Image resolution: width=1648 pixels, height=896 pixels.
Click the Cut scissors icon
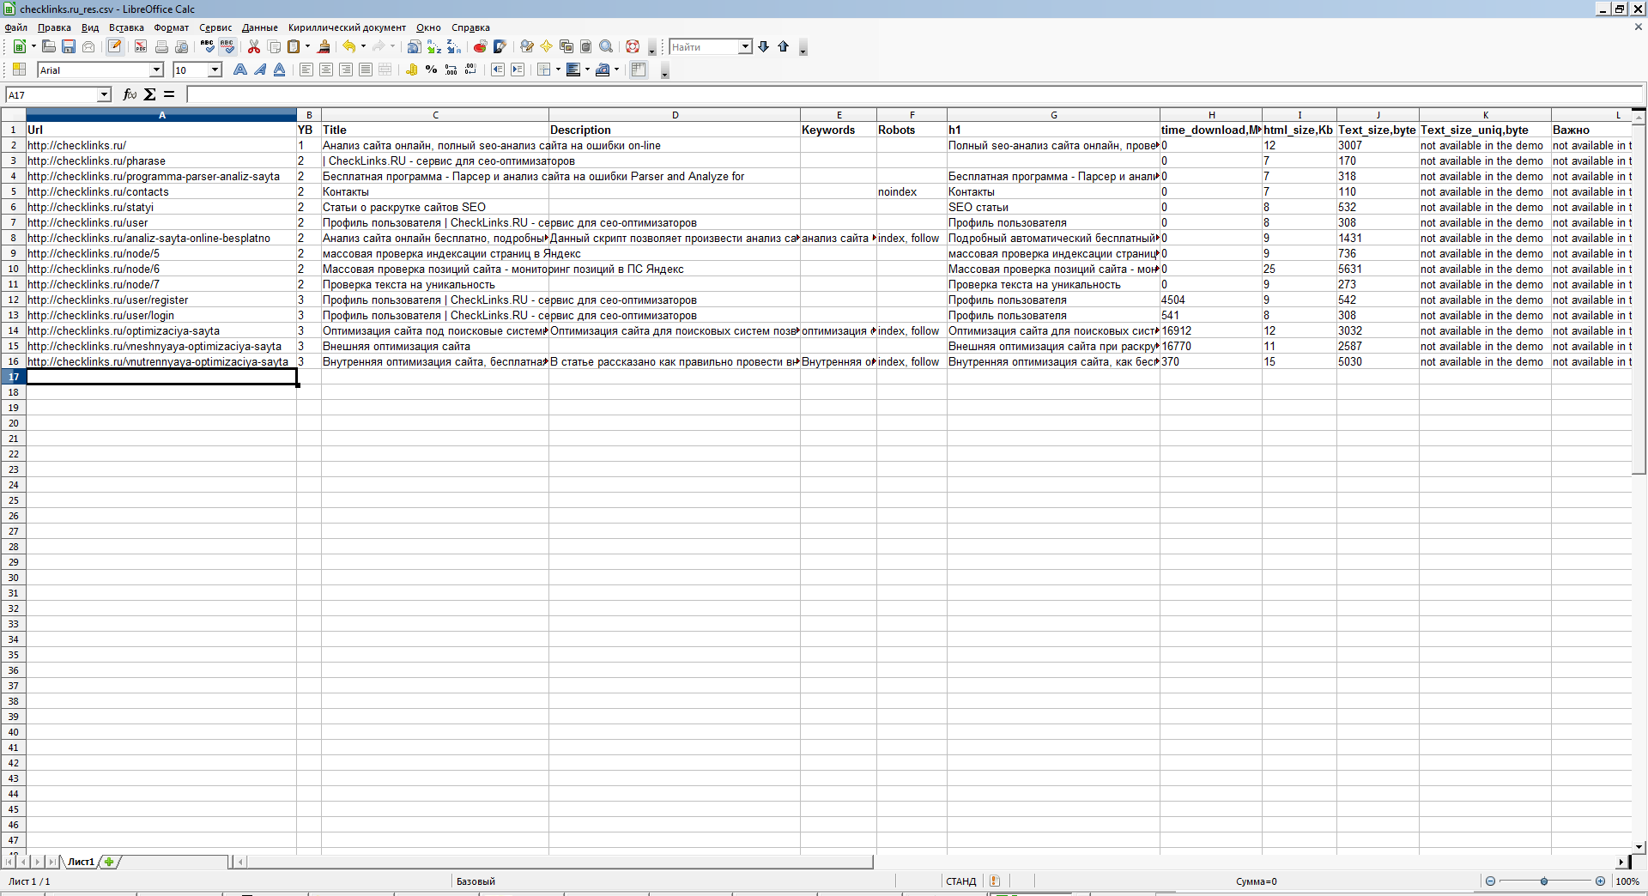click(254, 47)
